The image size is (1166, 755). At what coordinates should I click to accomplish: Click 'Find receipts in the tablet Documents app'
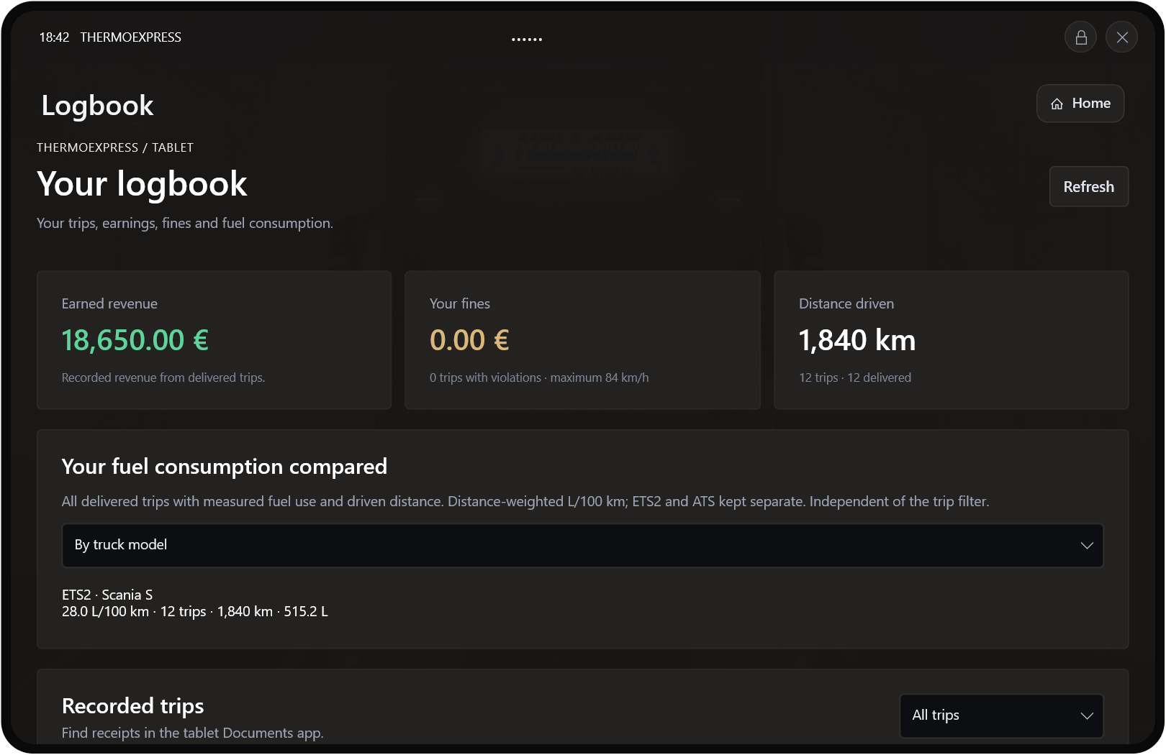pyautogui.click(x=193, y=733)
